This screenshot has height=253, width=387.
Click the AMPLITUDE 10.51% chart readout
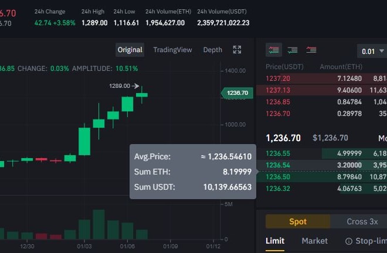click(105, 69)
